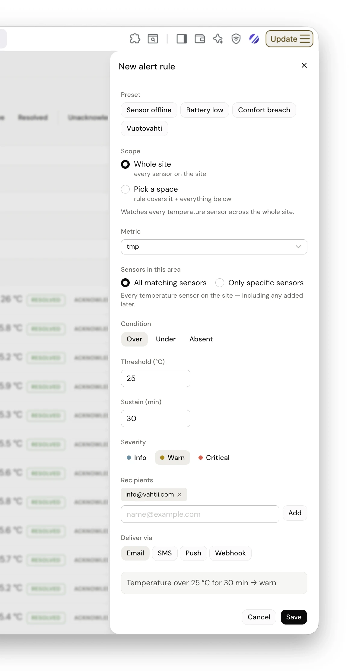Apply the Comfort breach preset

click(264, 110)
